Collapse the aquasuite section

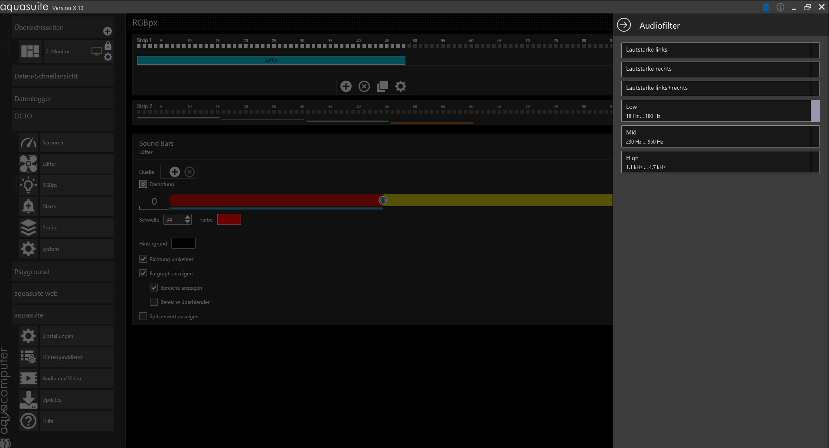pyautogui.click(x=63, y=315)
